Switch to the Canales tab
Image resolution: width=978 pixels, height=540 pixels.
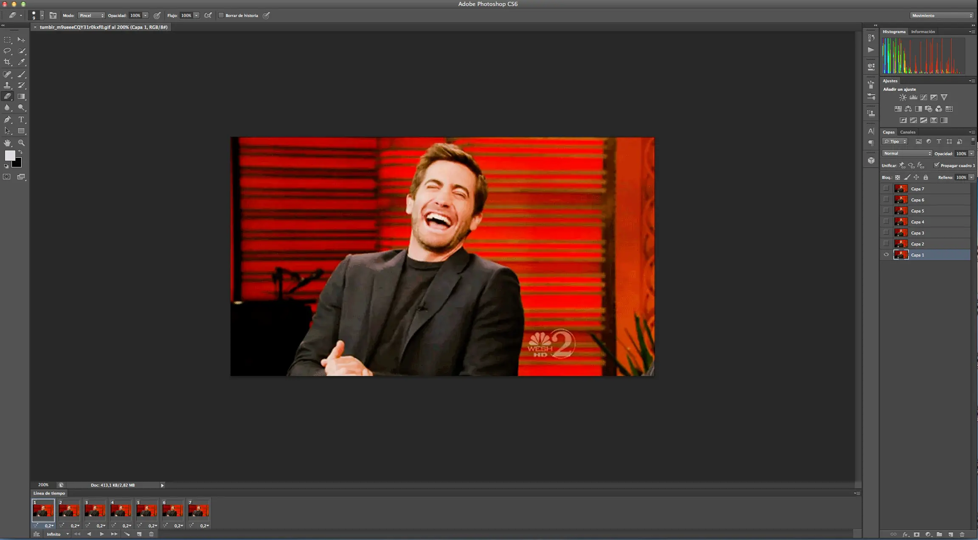[908, 132]
